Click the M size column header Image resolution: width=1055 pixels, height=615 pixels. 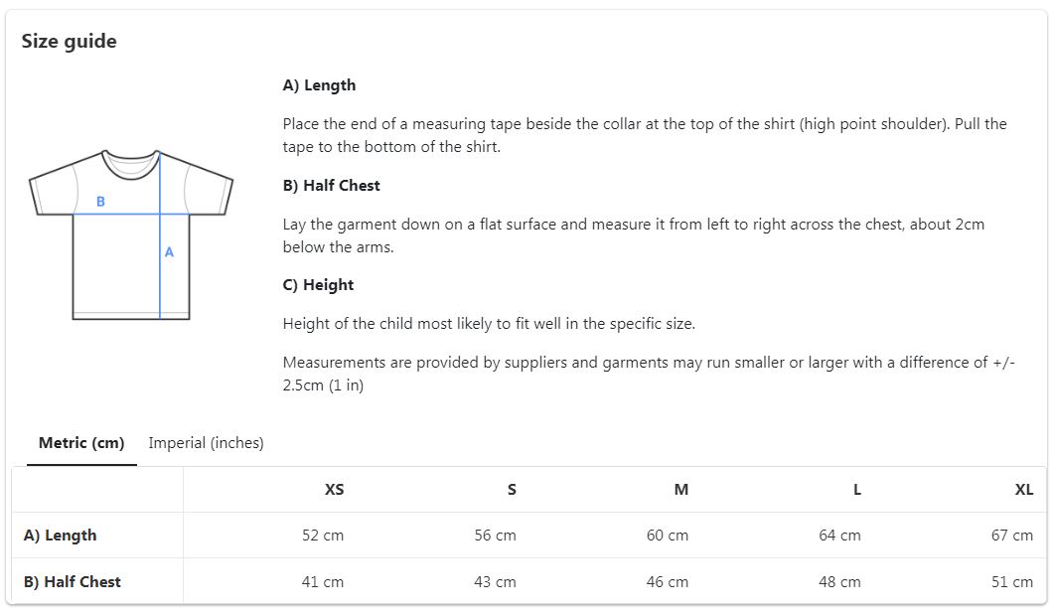coord(680,489)
